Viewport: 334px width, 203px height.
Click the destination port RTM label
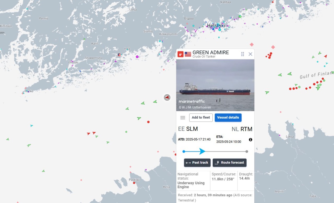pyautogui.click(x=246, y=129)
